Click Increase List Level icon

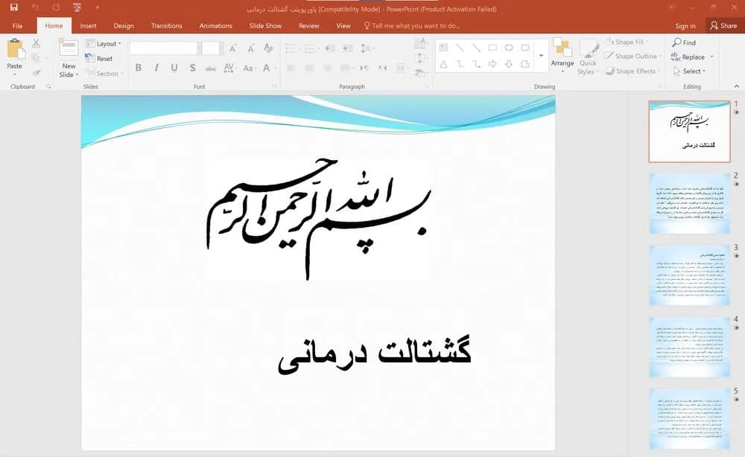click(348, 48)
